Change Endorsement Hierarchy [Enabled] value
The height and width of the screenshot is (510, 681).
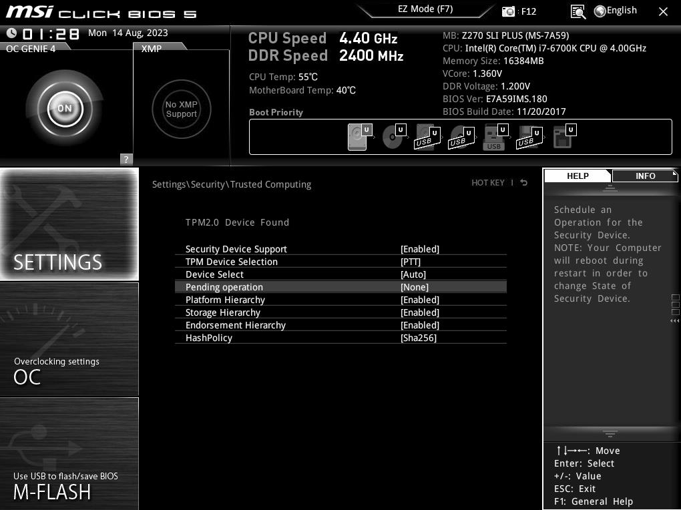419,325
